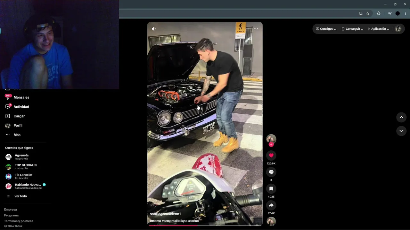Image resolution: width=410 pixels, height=230 pixels.
Task: Share the video using arrow icon
Action: pos(271,205)
